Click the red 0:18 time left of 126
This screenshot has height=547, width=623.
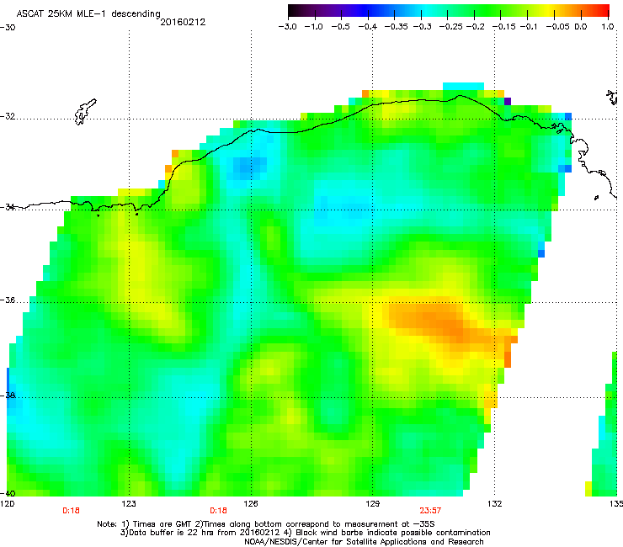[x=218, y=511]
